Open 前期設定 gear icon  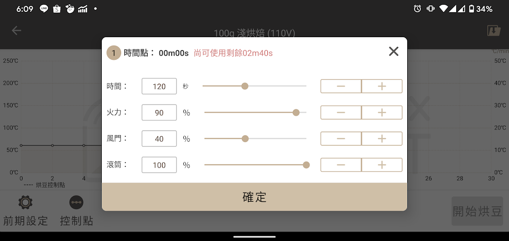point(25,202)
